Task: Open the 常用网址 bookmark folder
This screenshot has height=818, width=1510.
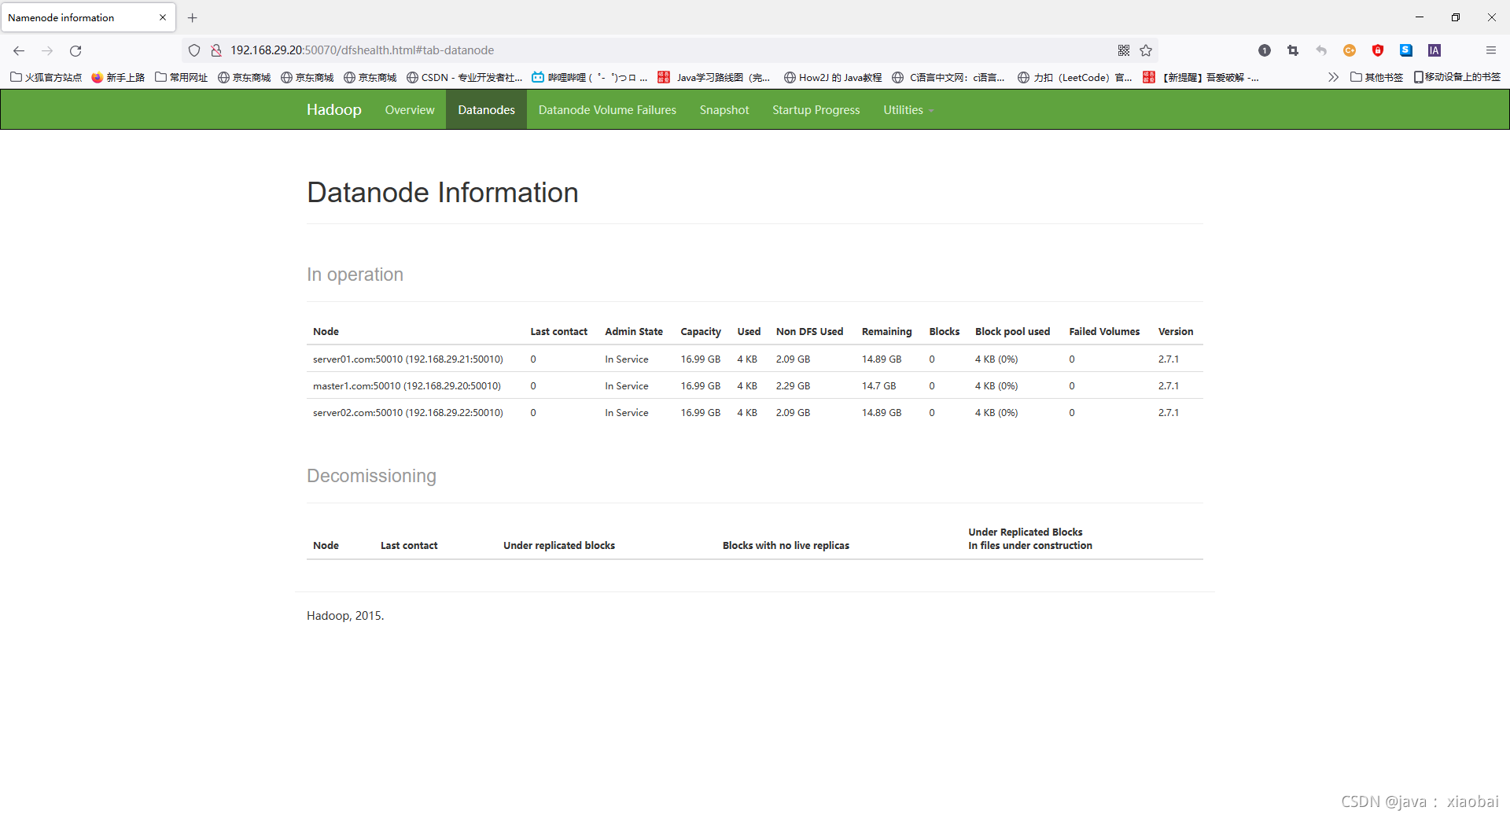Action: (x=182, y=77)
